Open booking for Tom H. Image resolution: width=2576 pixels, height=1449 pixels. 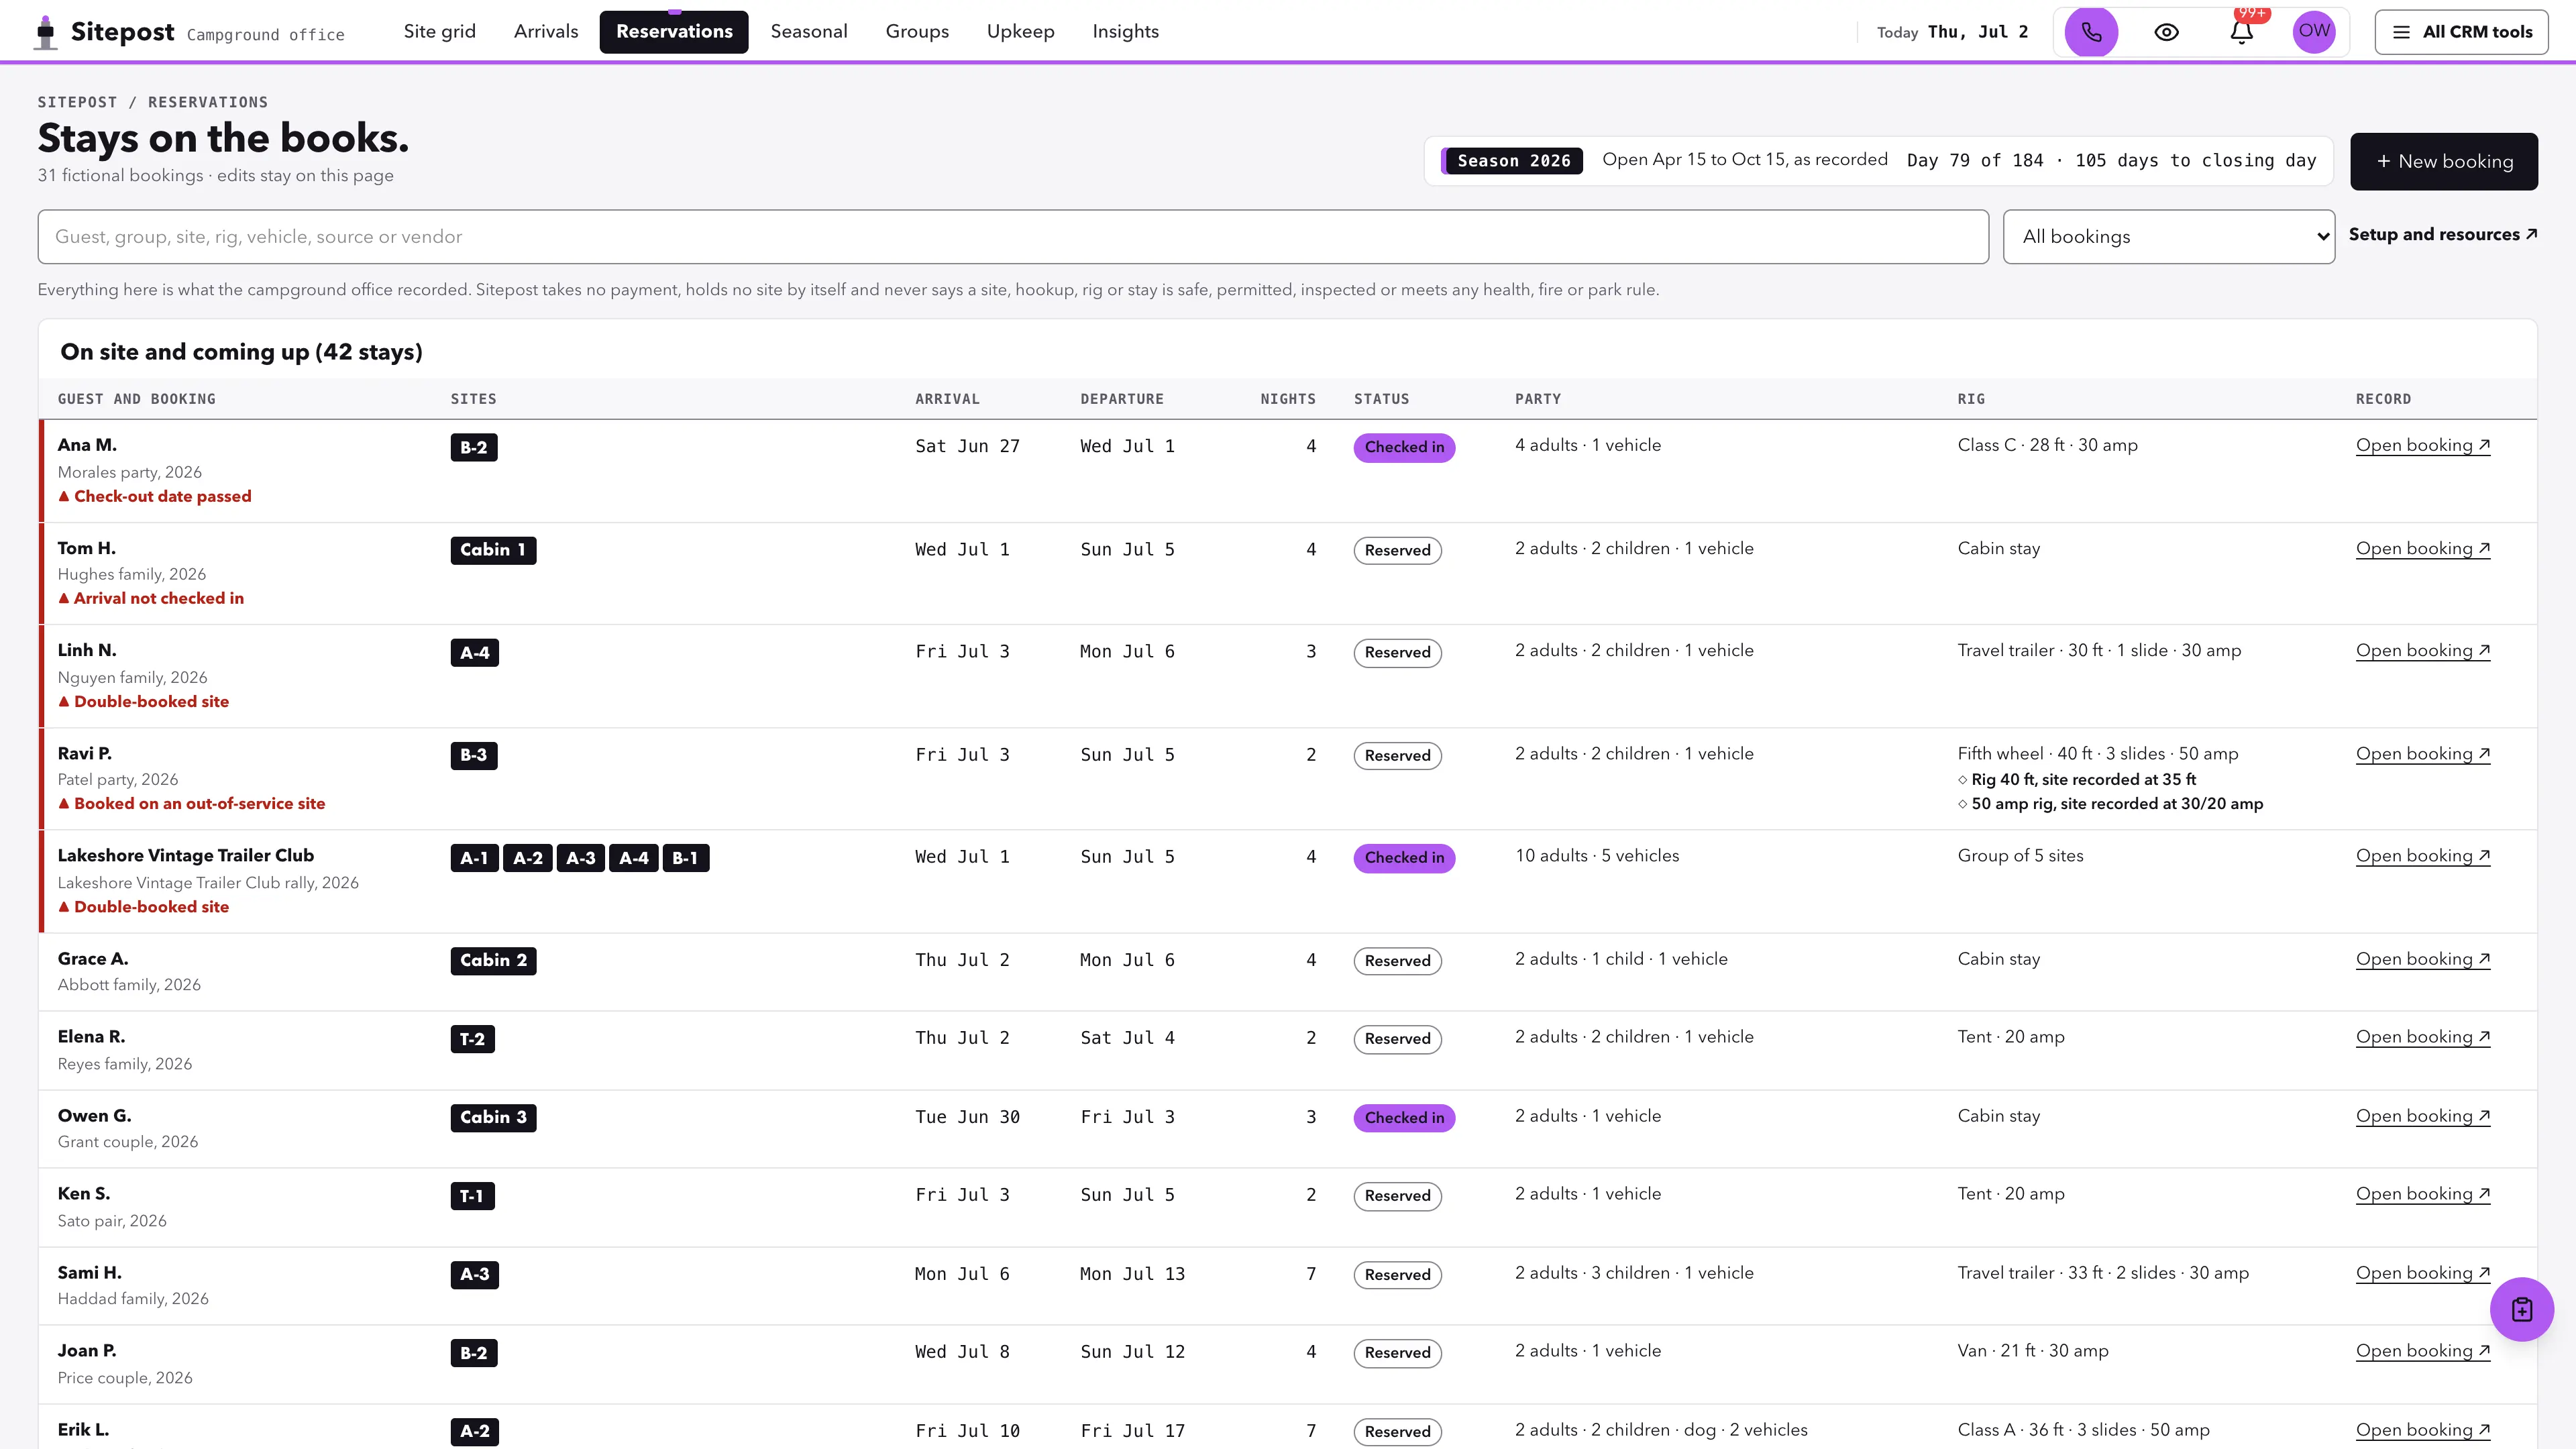(x=2422, y=548)
